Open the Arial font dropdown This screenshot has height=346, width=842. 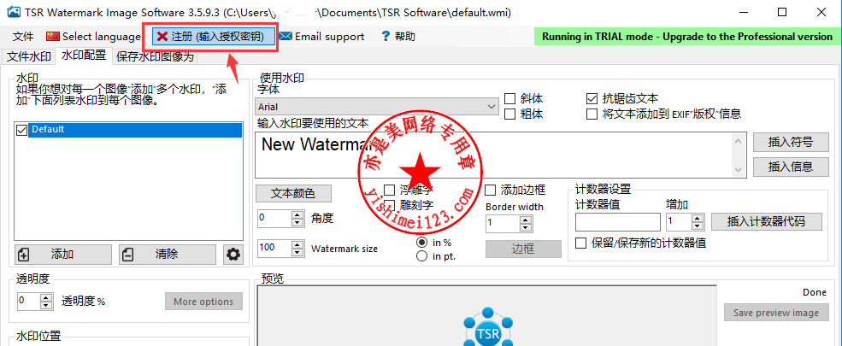pyautogui.click(x=377, y=106)
